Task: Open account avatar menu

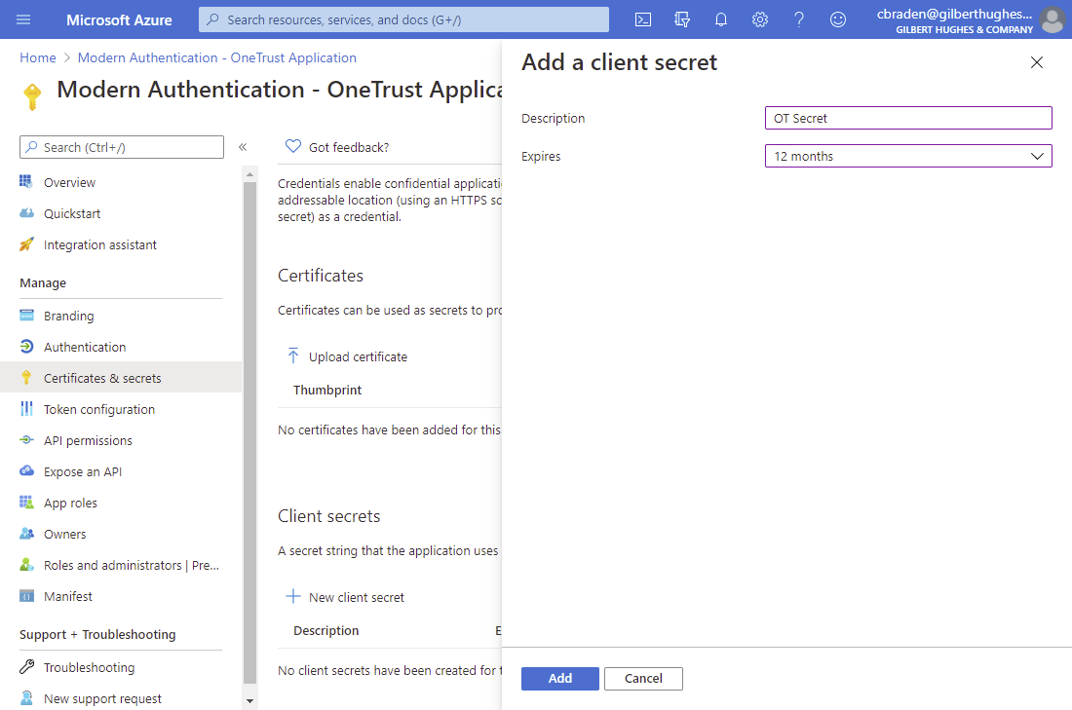Action: click(x=1053, y=19)
